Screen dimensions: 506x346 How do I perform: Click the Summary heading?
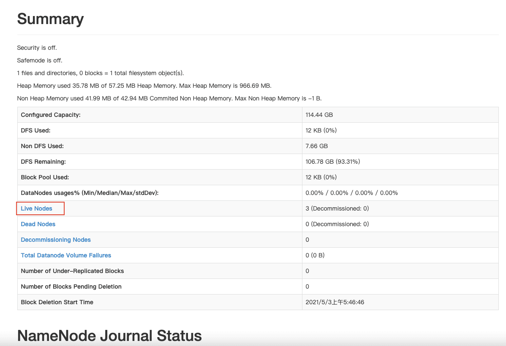(x=50, y=19)
